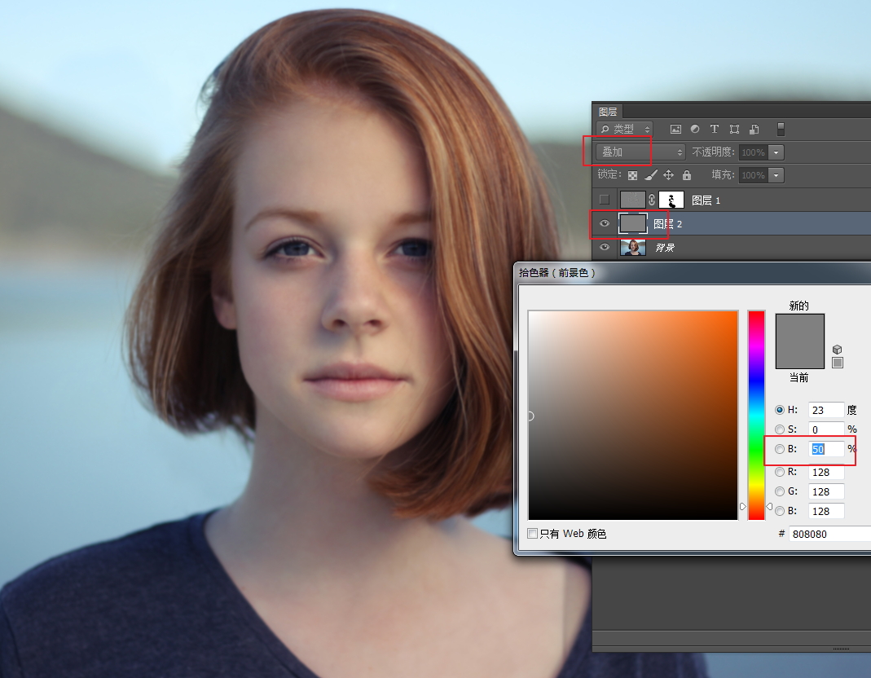Switch to the 图层 panel tab
This screenshot has height=678, width=871.
(609, 112)
